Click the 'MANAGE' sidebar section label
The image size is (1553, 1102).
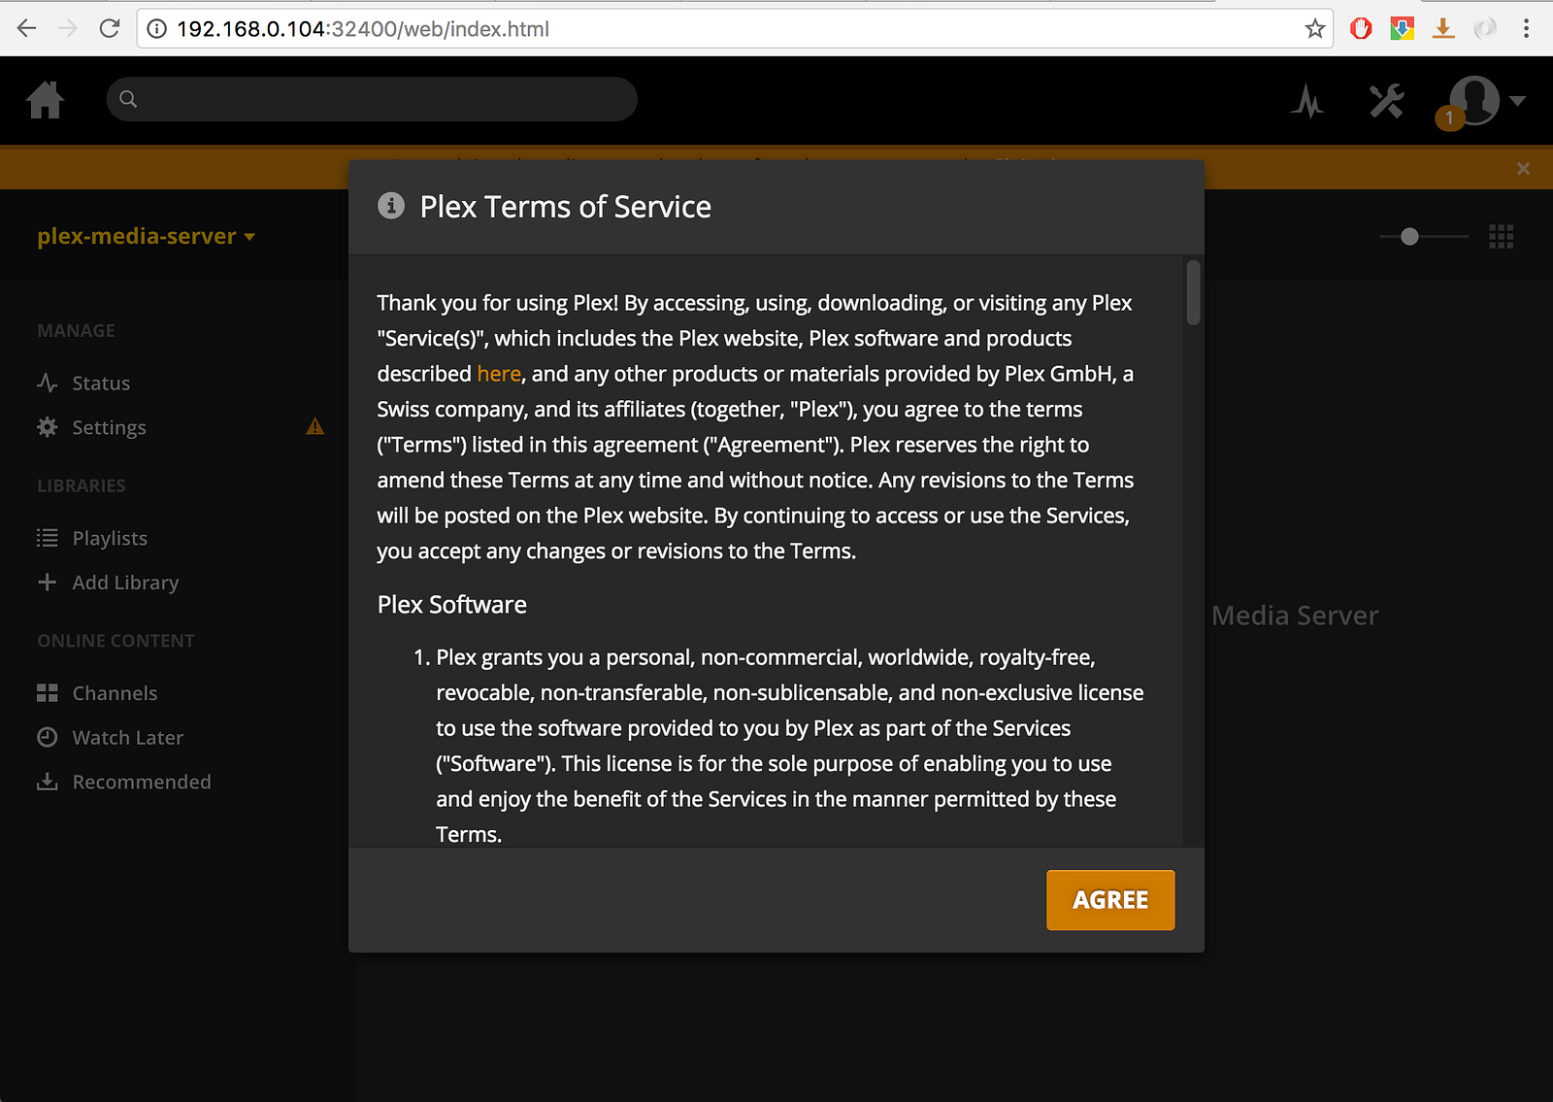pyautogui.click(x=77, y=331)
